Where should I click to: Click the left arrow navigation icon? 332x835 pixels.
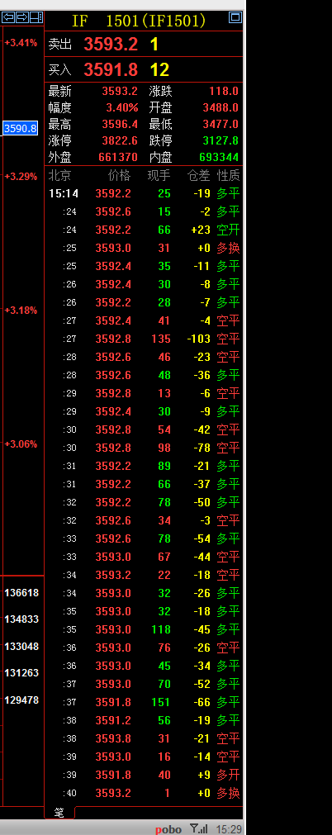[8, 17]
